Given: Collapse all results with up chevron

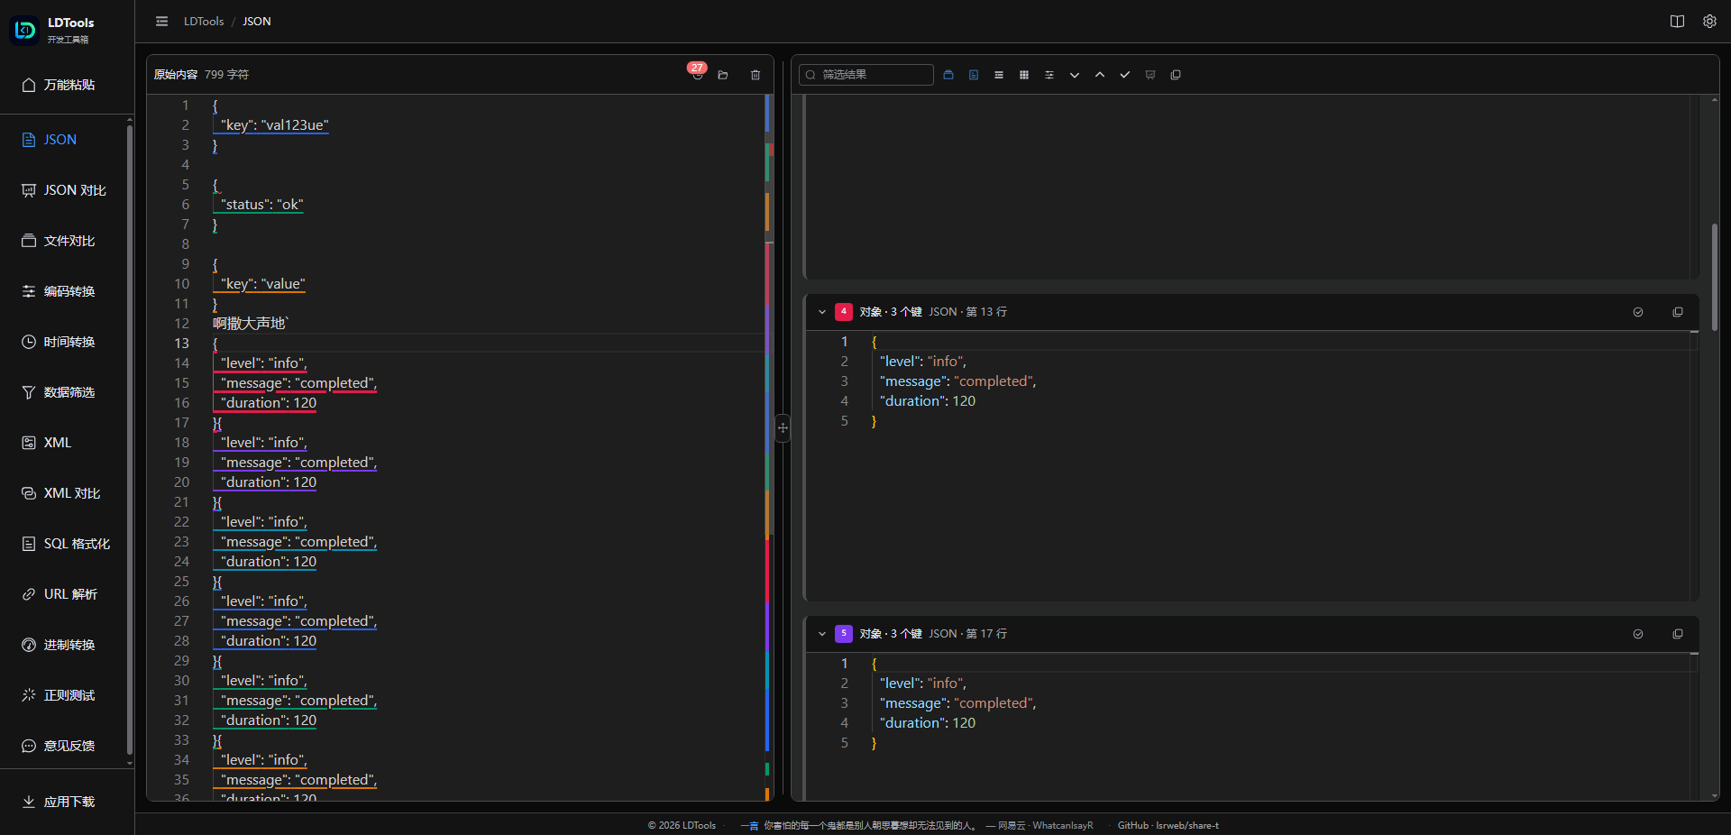Looking at the screenshot, I should click(1100, 75).
